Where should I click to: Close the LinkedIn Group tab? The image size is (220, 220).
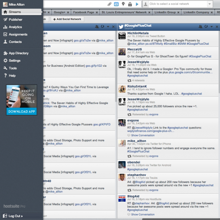tap(178, 12)
